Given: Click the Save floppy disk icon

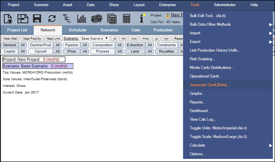Looking at the screenshot, I should [x=37, y=18].
